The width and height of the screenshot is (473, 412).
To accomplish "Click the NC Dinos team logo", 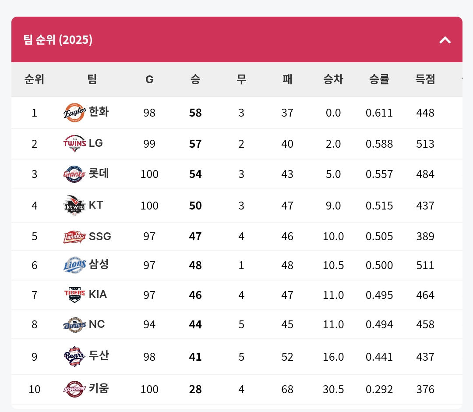I will [x=74, y=324].
